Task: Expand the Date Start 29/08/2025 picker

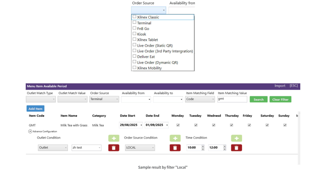Action: tap(141, 125)
